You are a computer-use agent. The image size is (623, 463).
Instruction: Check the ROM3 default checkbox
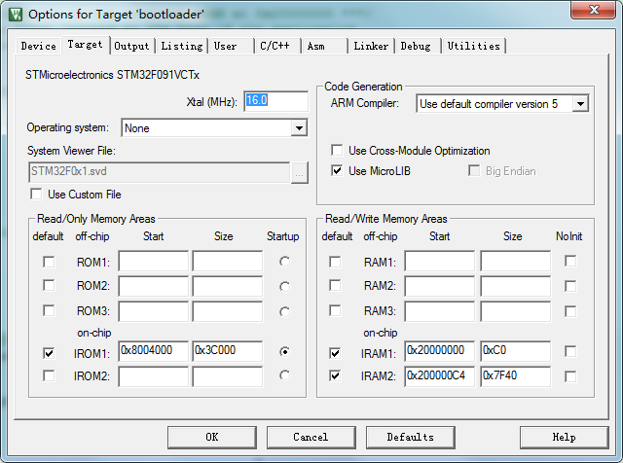(x=49, y=310)
